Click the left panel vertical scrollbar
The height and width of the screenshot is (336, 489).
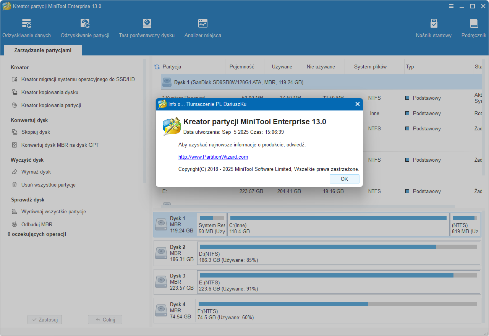coord(145,120)
